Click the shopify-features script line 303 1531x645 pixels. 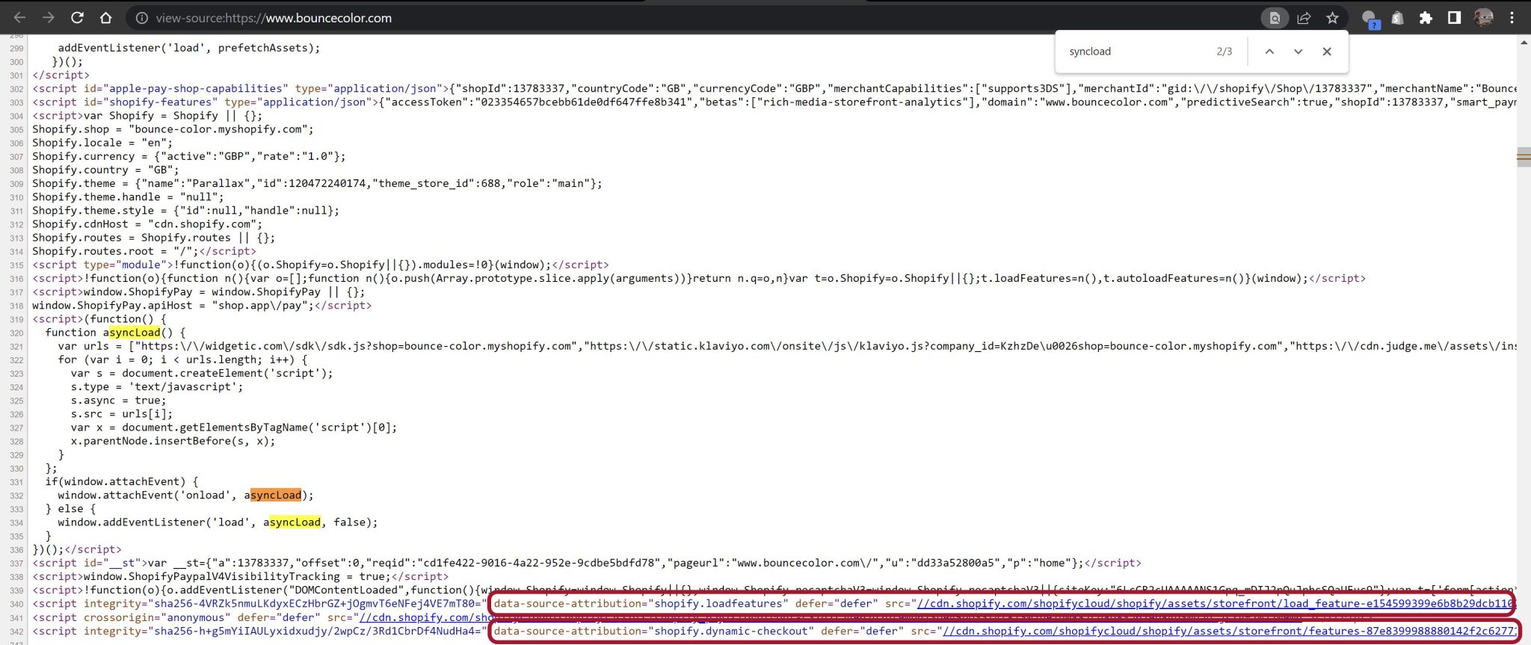[774, 102]
